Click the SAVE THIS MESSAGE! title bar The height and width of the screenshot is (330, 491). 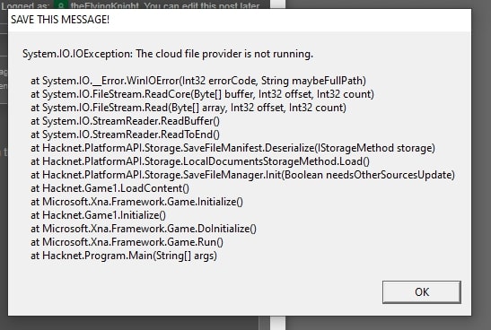click(x=240, y=20)
